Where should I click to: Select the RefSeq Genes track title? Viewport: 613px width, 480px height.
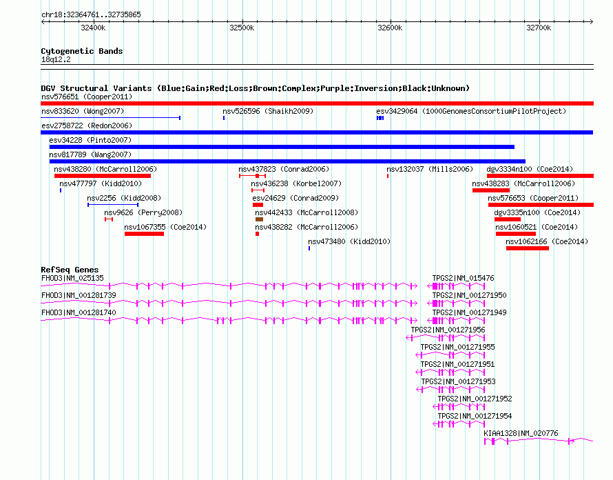pyautogui.click(x=70, y=270)
